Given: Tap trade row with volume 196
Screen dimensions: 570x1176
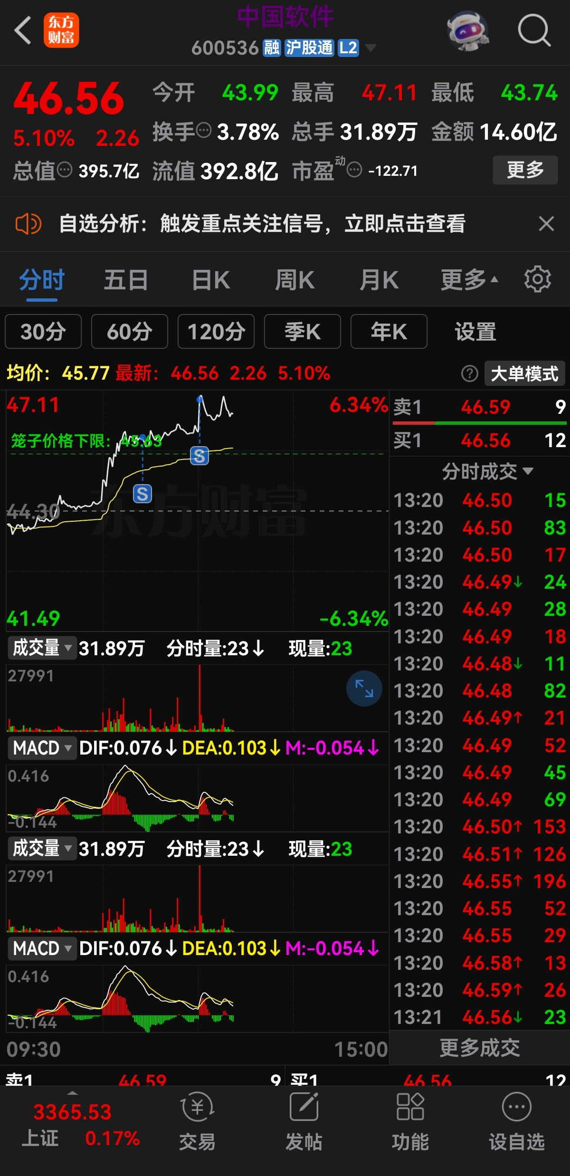Looking at the screenshot, I should pos(480,881).
